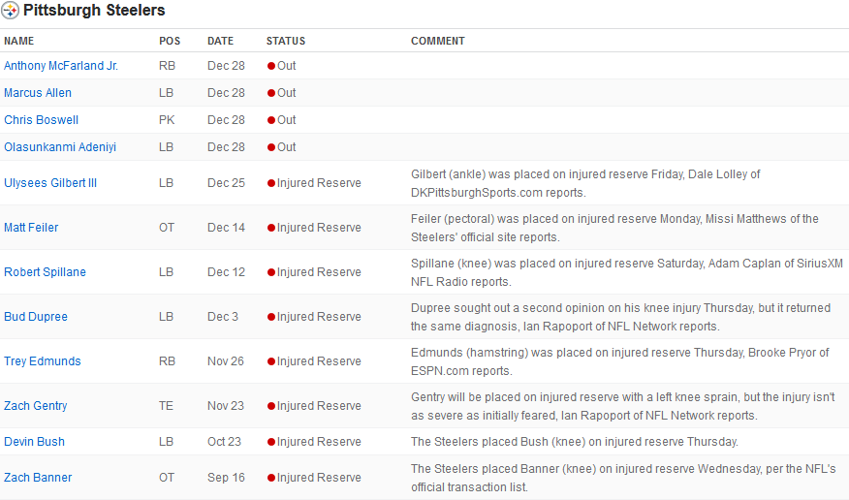The image size is (849, 500).
Task: Click the STATUS column header
Action: [286, 41]
